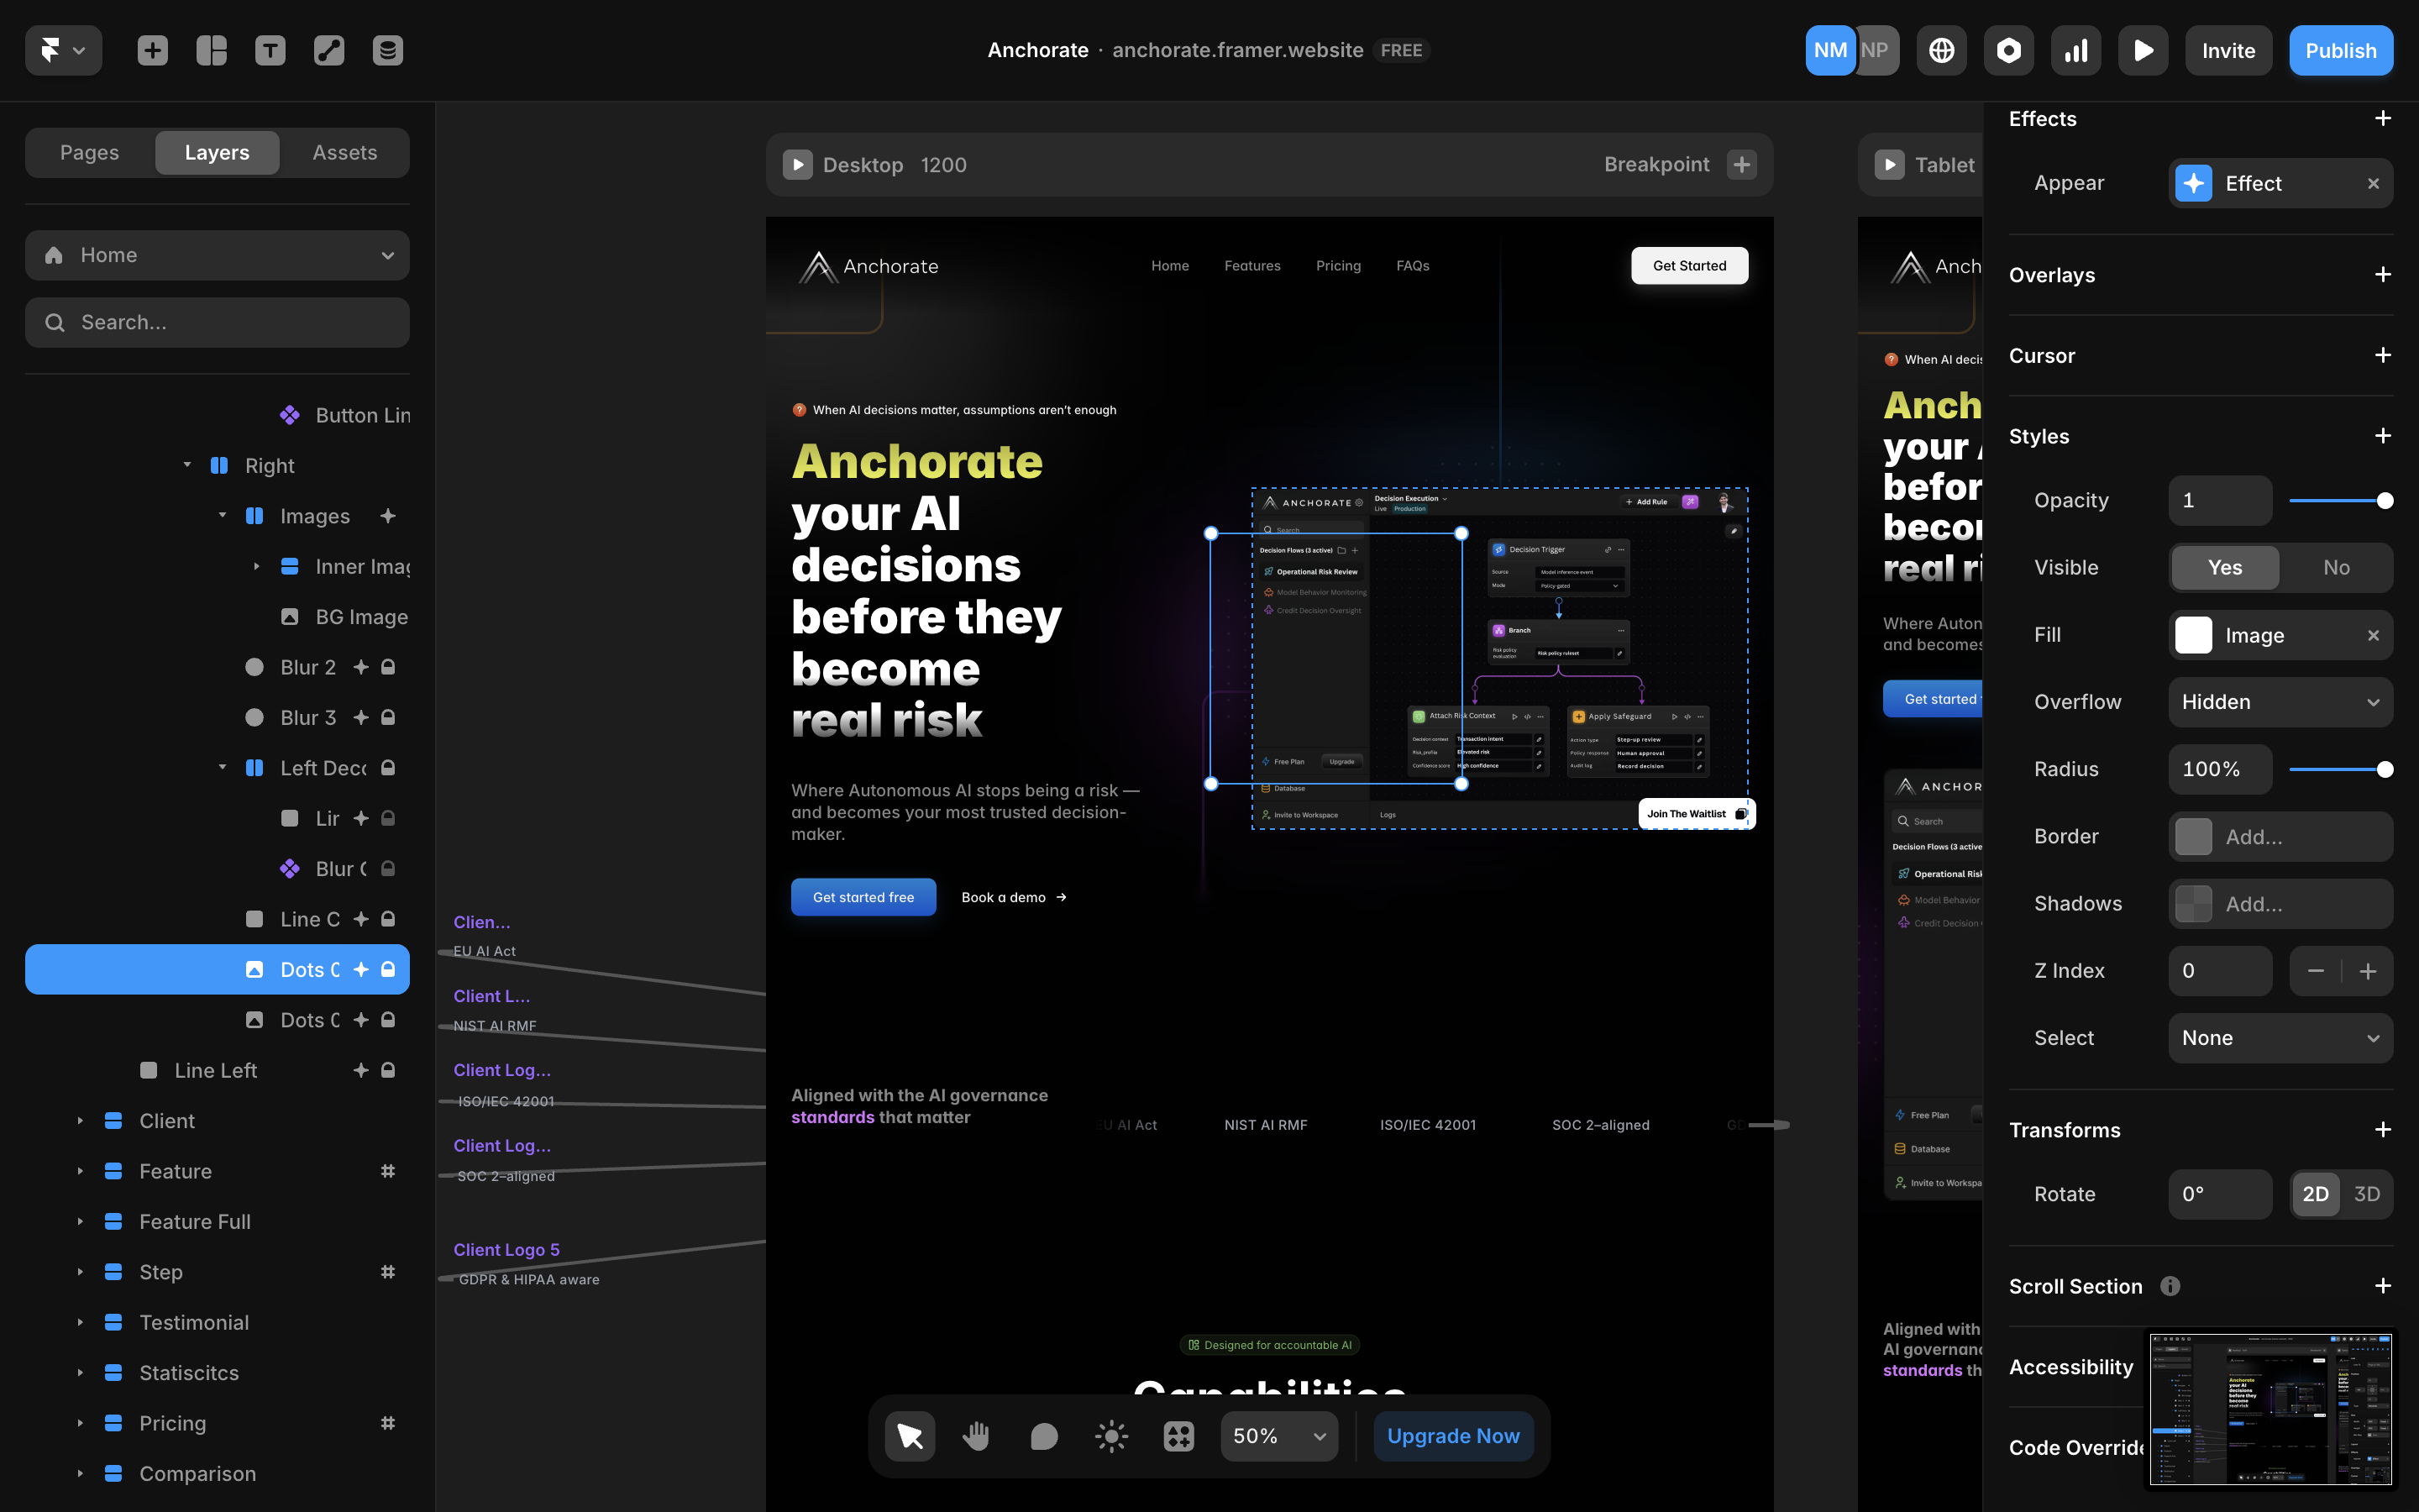Open the Layout tool in top toolbar
This screenshot has height=1512, width=2419.
(x=211, y=50)
